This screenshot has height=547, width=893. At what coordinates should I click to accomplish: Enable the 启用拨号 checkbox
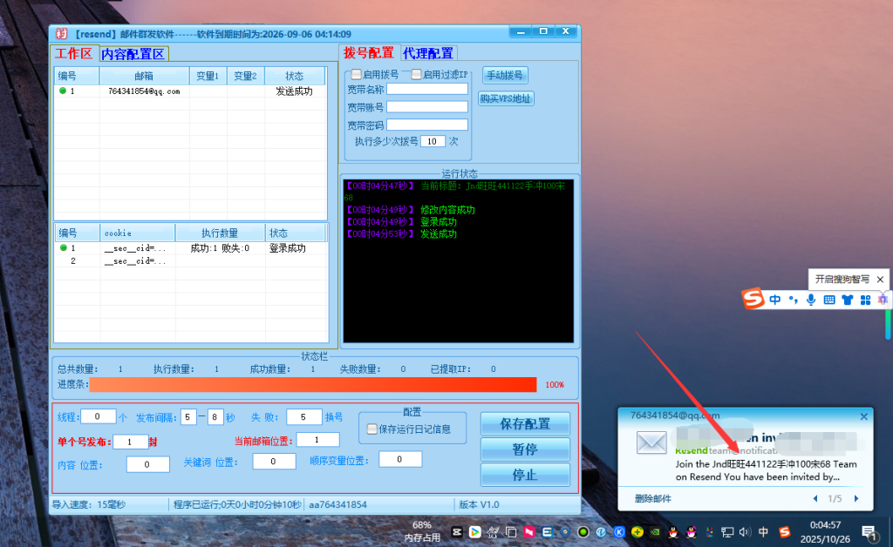(356, 75)
